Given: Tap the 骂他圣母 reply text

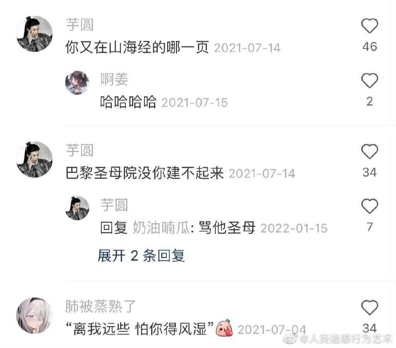Looking at the screenshot, I should [x=227, y=228].
